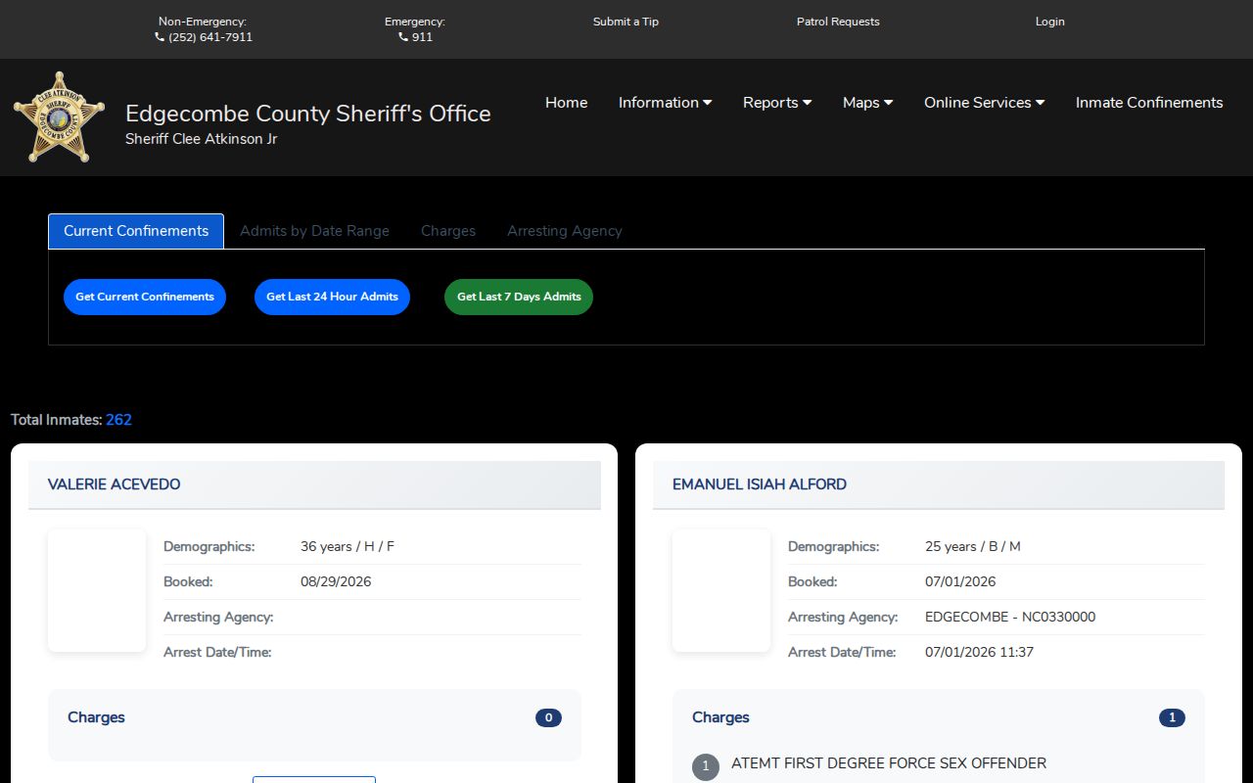Click booked date 07/01/2026
Viewport: 1253px width, 783px height.
960,581
